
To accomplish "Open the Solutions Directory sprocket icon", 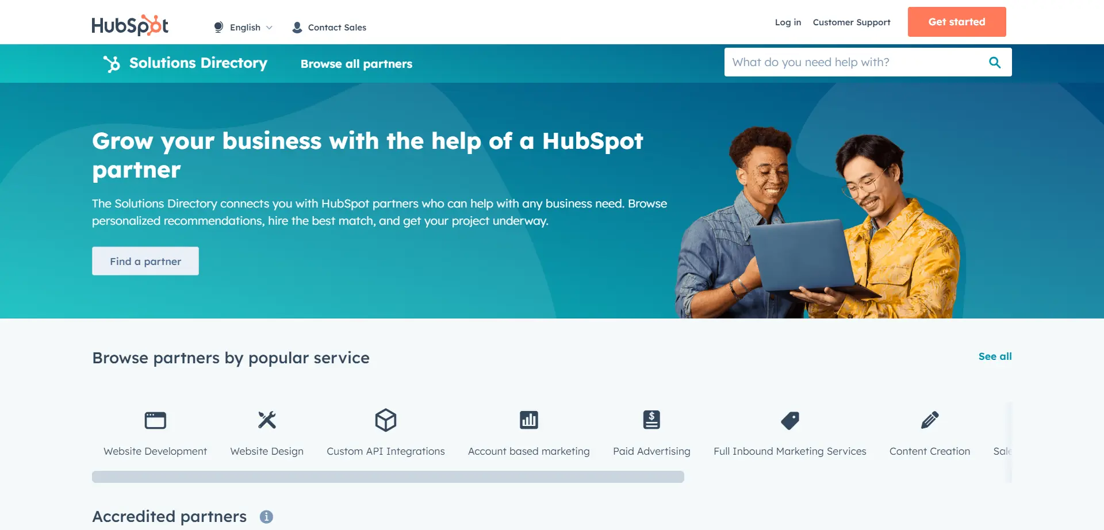I will 112,63.
